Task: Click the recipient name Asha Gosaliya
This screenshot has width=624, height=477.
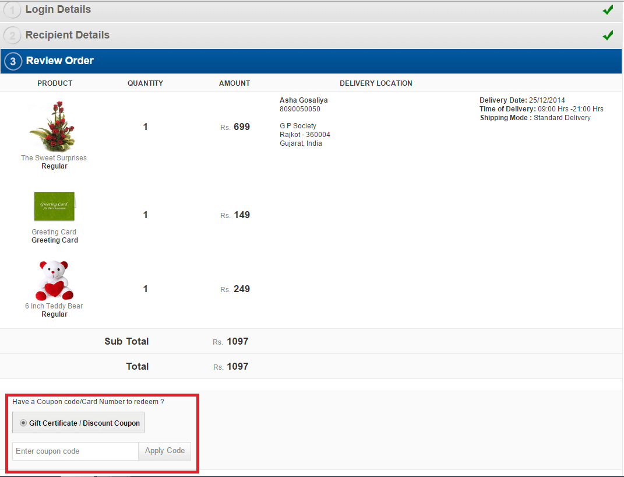Action: tap(304, 100)
